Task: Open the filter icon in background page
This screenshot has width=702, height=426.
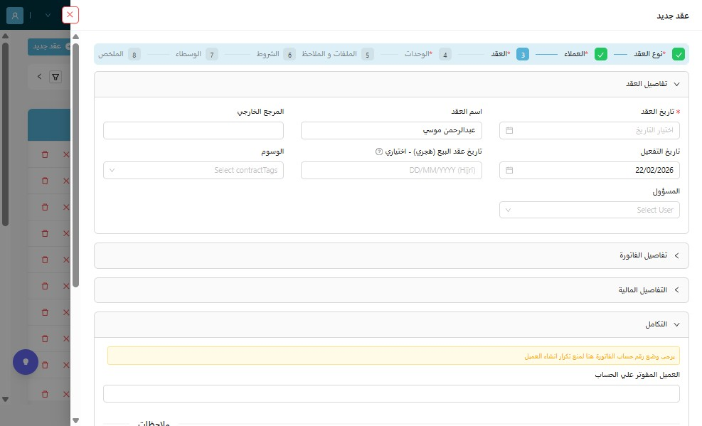Action: (x=55, y=77)
